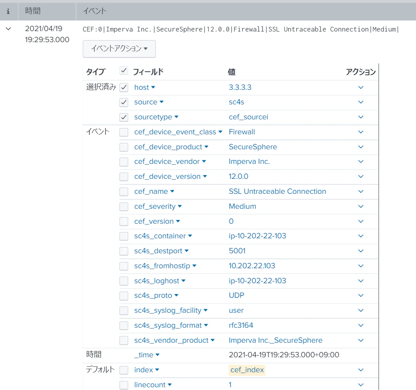
Task: Open the cef_device_event_class field dropdown
Action: [x=178, y=132]
